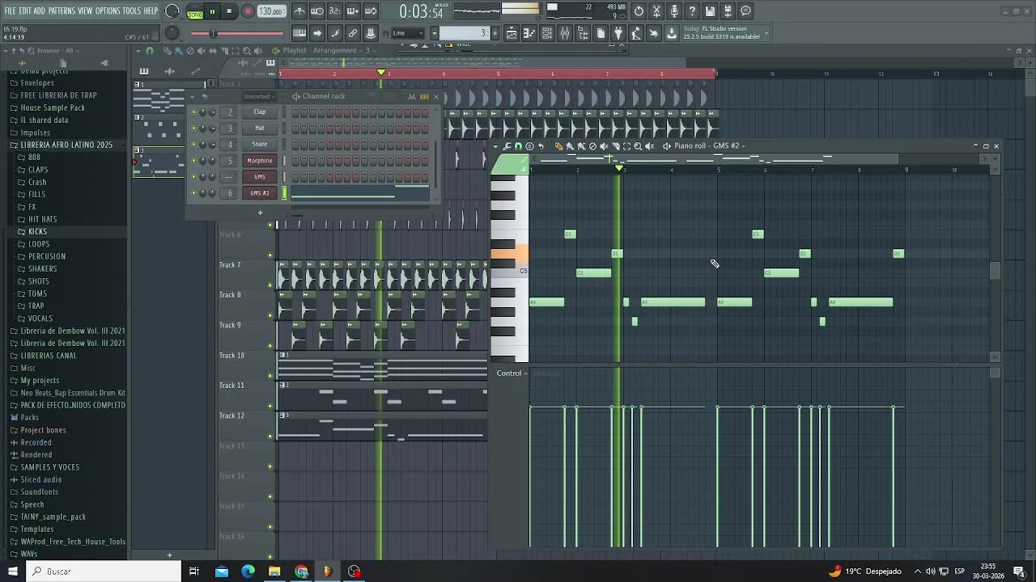Image resolution: width=1036 pixels, height=582 pixels.
Task: Expand TAINY_sample_pack folder
Action: [53, 517]
